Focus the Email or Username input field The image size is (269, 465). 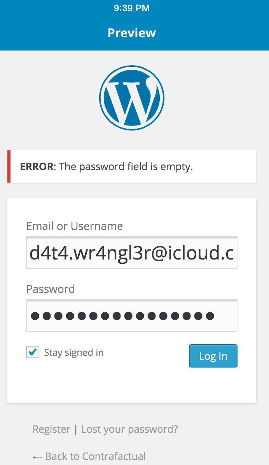[132, 253]
